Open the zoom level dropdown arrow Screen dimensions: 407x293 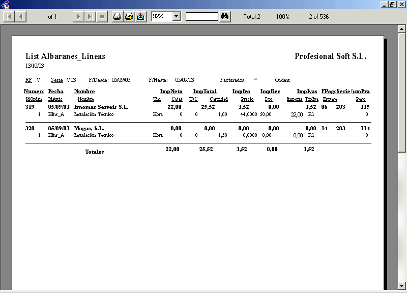177,17
